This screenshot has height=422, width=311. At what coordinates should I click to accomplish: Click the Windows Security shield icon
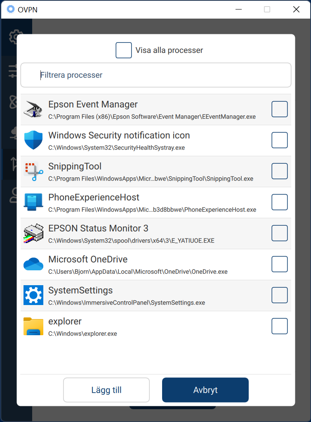pyautogui.click(x=33, y=140)
